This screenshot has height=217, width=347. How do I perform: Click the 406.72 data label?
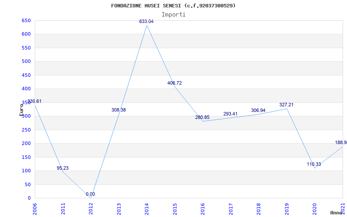pos(175,83)
